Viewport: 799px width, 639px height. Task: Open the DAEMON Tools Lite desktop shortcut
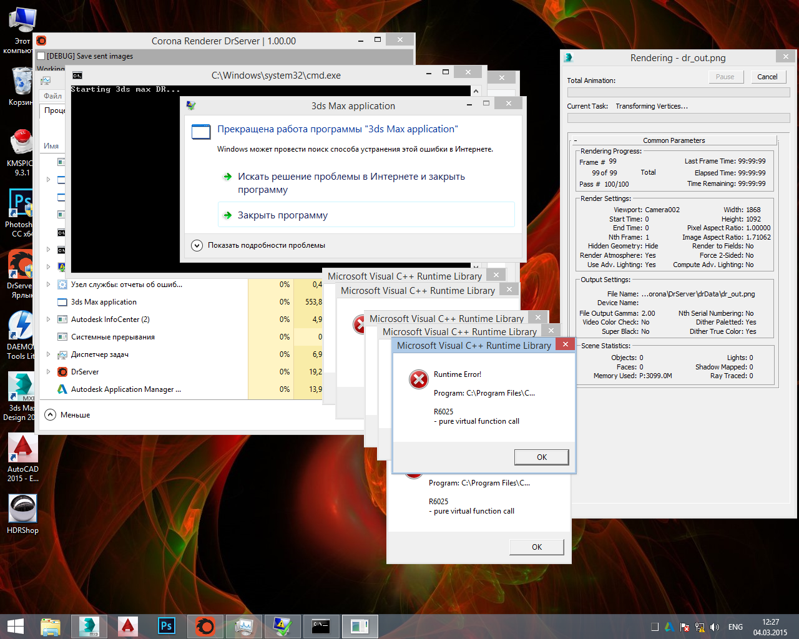(x=21, y=336)
